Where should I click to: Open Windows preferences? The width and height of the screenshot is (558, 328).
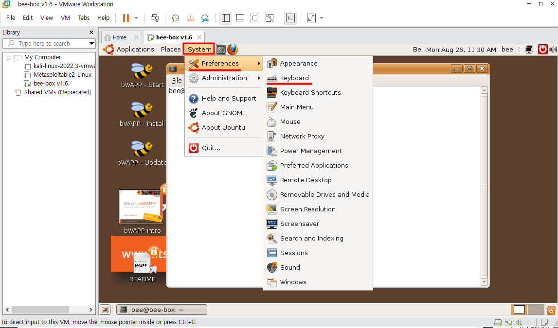pos(318,282)
